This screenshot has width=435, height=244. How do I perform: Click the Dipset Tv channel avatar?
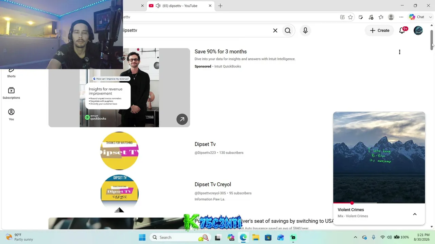(x=119, y=151)
